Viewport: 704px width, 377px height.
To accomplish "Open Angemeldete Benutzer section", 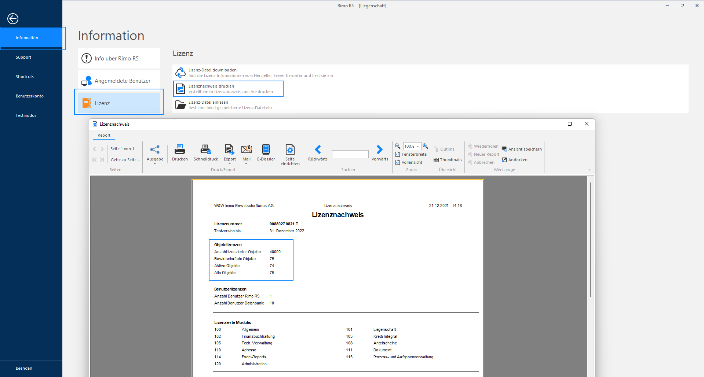I will 119,81.
